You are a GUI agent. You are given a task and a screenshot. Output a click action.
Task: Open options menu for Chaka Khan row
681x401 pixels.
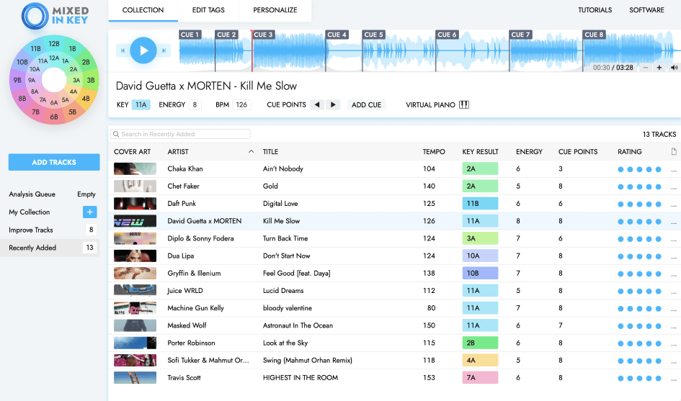click(x=674, y=170)
